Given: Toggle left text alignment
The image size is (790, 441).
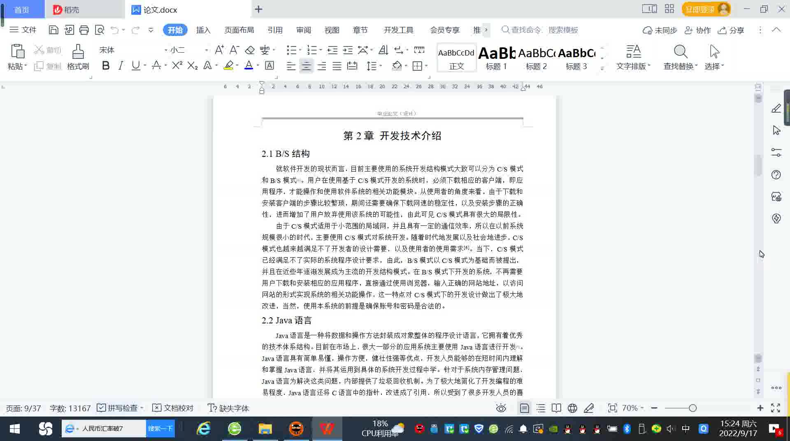Looking at the screenshot, I should (x=291, y=66).
